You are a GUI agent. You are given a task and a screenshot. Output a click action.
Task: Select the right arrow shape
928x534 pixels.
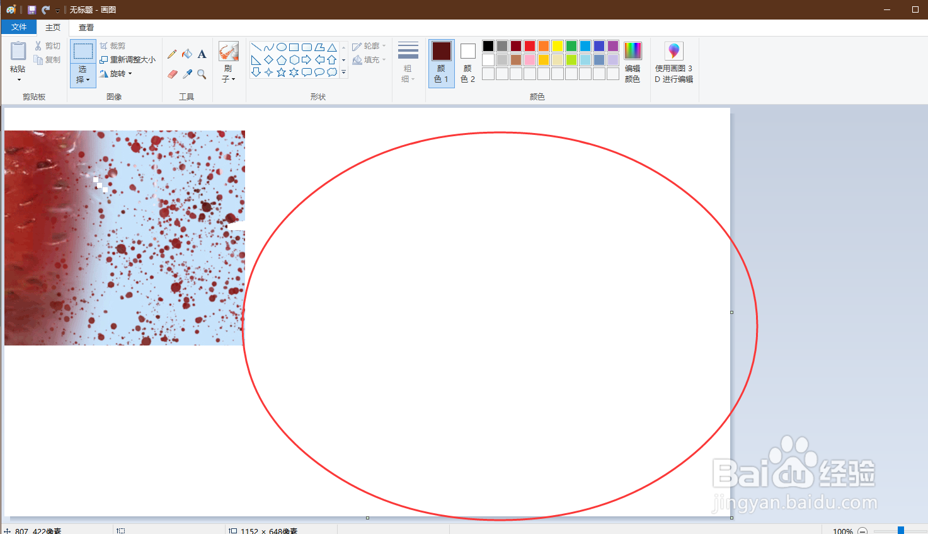pyautogui.click(x=307, y=60)
